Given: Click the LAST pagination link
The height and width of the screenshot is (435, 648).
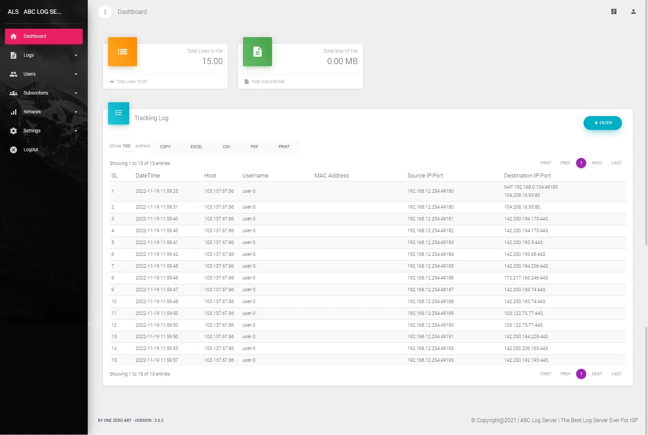Looking at the screenshot, I should (x=616, y=163).
